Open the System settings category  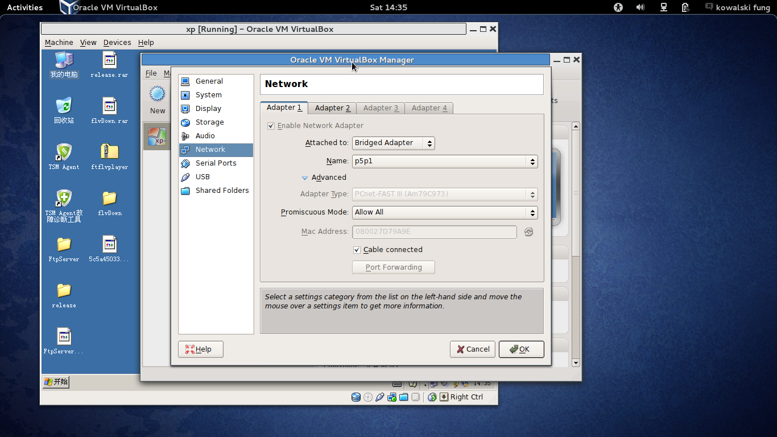point(216,95)
